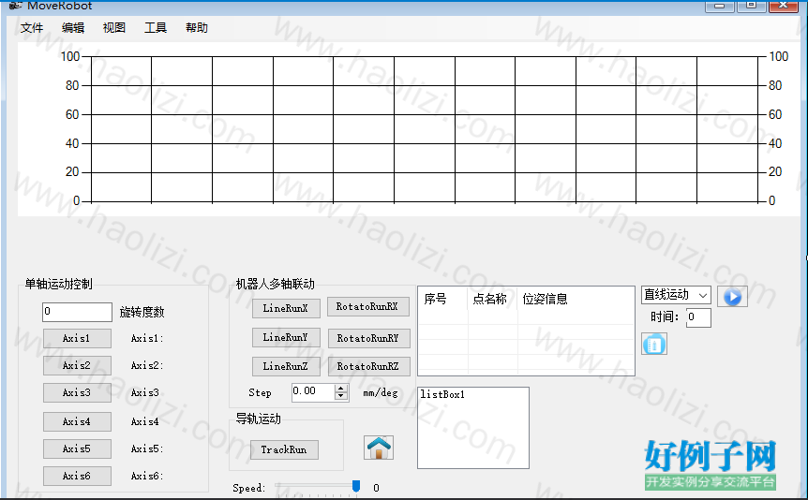The width and height of the screenshot is (808, 500).
Task: Click the 点名称 column header
Action: 492,300
